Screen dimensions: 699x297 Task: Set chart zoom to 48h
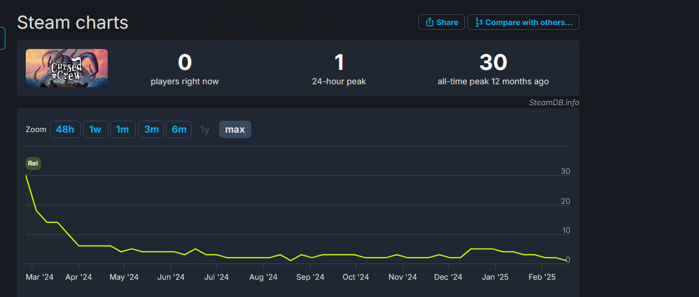65,130
